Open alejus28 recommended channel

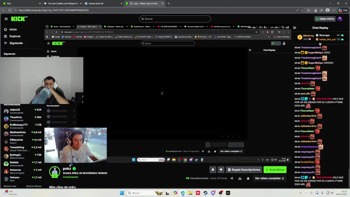[x=22, y=111]
